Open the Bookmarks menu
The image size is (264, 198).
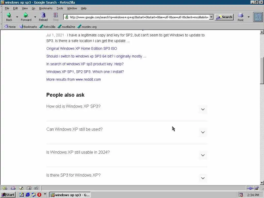coord(46,8)
